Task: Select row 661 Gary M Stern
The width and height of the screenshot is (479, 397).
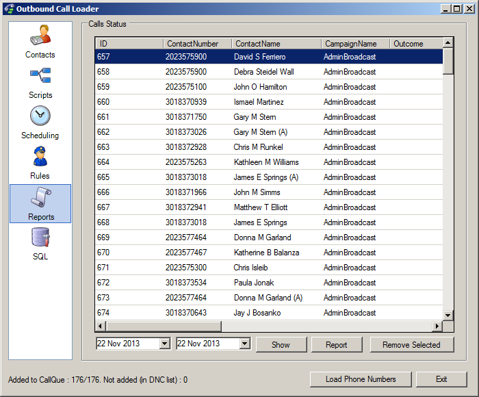Action: pos(269,117)
